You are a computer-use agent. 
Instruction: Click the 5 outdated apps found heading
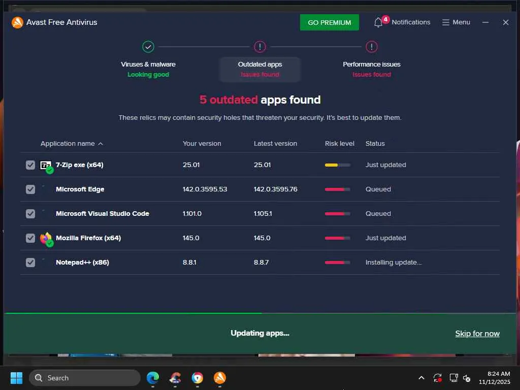pyautogui.click(x=260, y=100)
